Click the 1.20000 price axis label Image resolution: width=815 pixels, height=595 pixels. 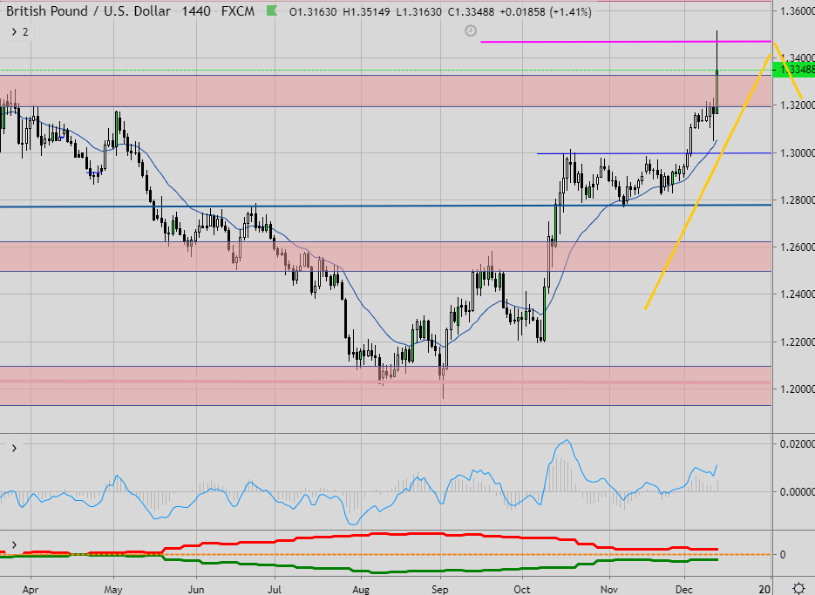pos(797,389)
